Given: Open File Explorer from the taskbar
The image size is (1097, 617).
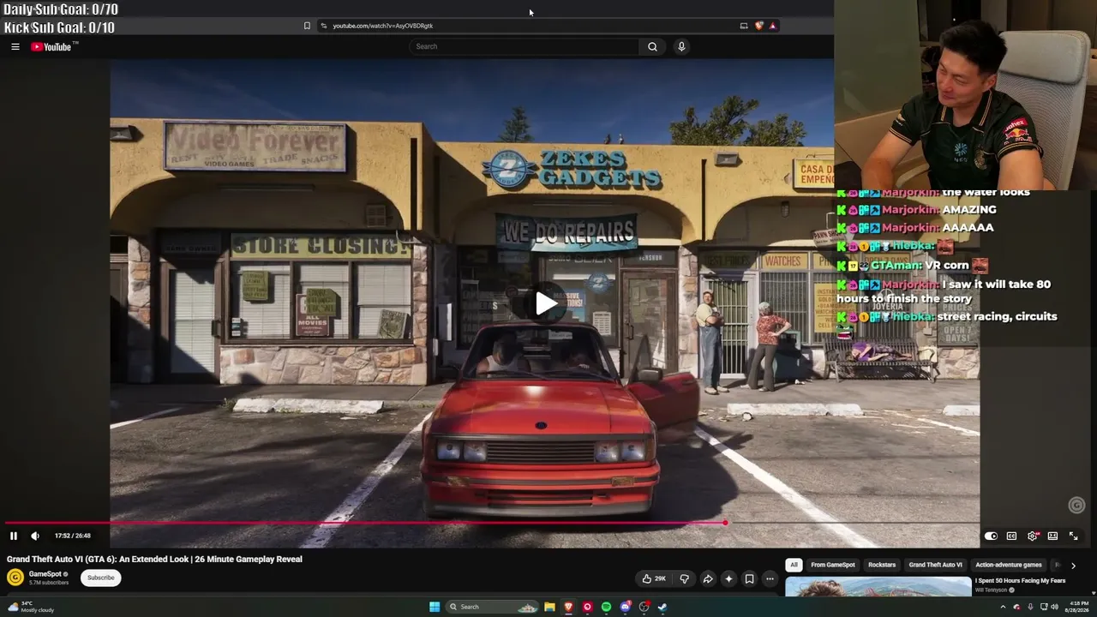Looking at the screenshot, I should pos(549,607).
